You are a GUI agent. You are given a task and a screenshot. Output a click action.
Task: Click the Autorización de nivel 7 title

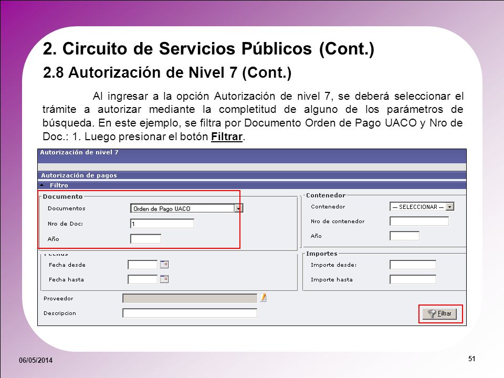79,152
